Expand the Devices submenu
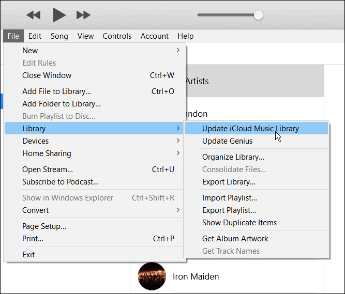The image size is (345, 294). (95, 141)
